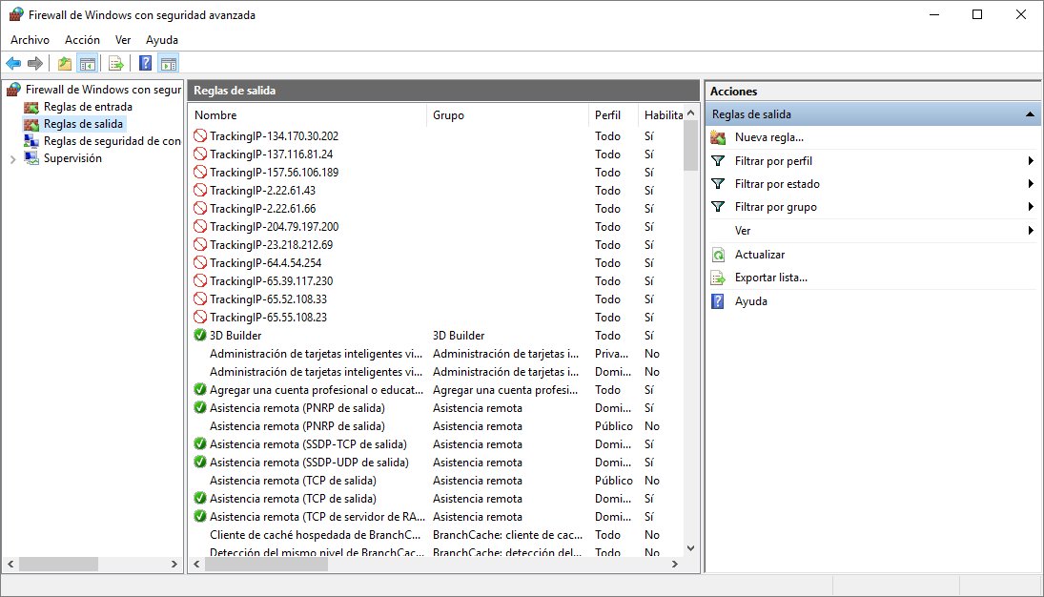The image size is (1044, 597).
Task: Toggle the console tree pane toolbar icon
Action: 88,64
